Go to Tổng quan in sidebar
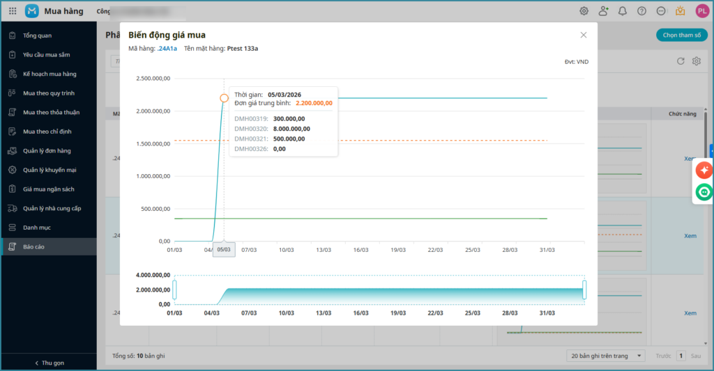 tap(37, 35)
